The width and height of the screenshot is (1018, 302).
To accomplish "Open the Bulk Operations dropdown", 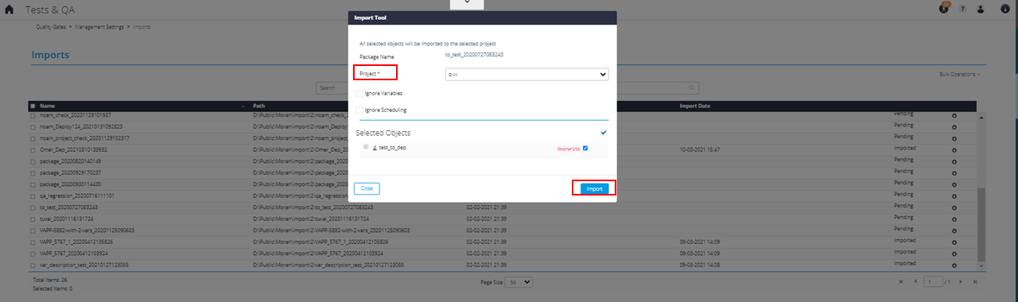I will 959,74.
